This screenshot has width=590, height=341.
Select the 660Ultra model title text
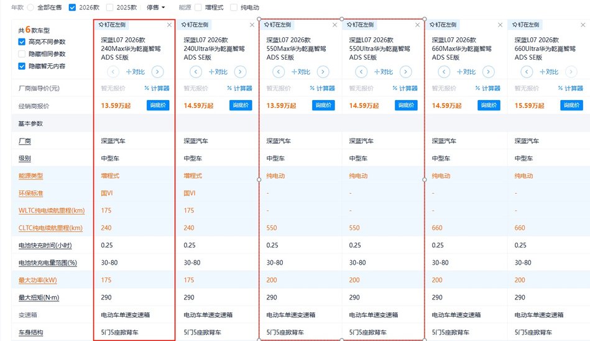[x=545, y=48]
